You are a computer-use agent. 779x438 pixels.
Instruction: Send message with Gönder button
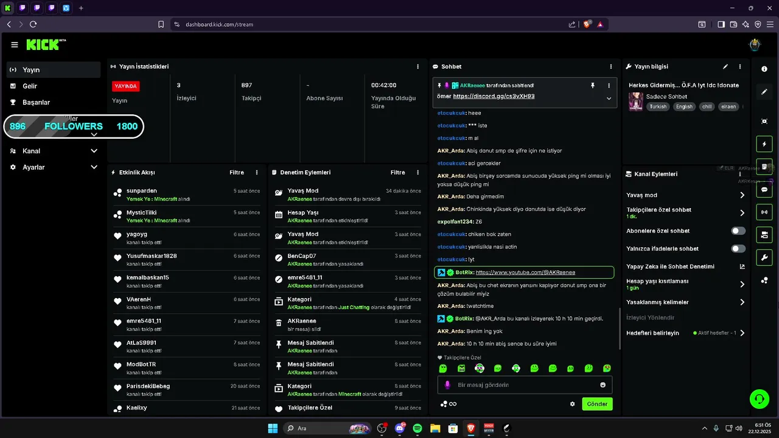(x=597, y=404)
